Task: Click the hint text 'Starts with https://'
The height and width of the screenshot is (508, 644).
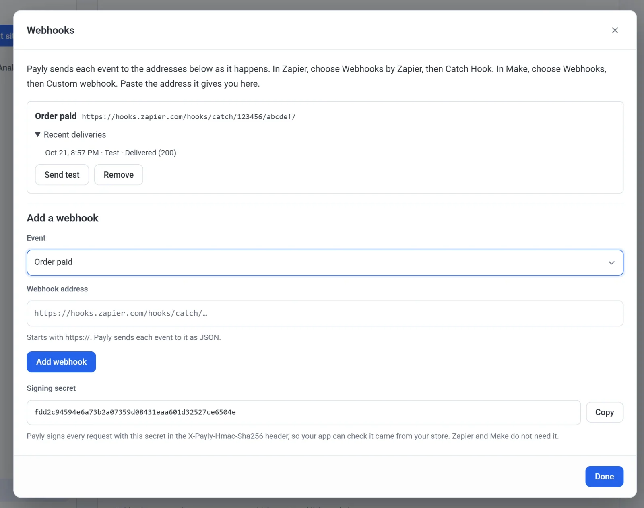Action: pyautogui.click(x=124, y=337)
